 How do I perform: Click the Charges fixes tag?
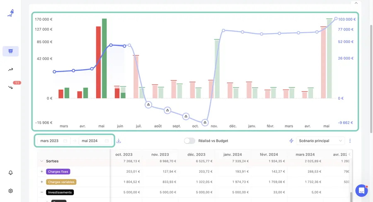pos(58,172)
